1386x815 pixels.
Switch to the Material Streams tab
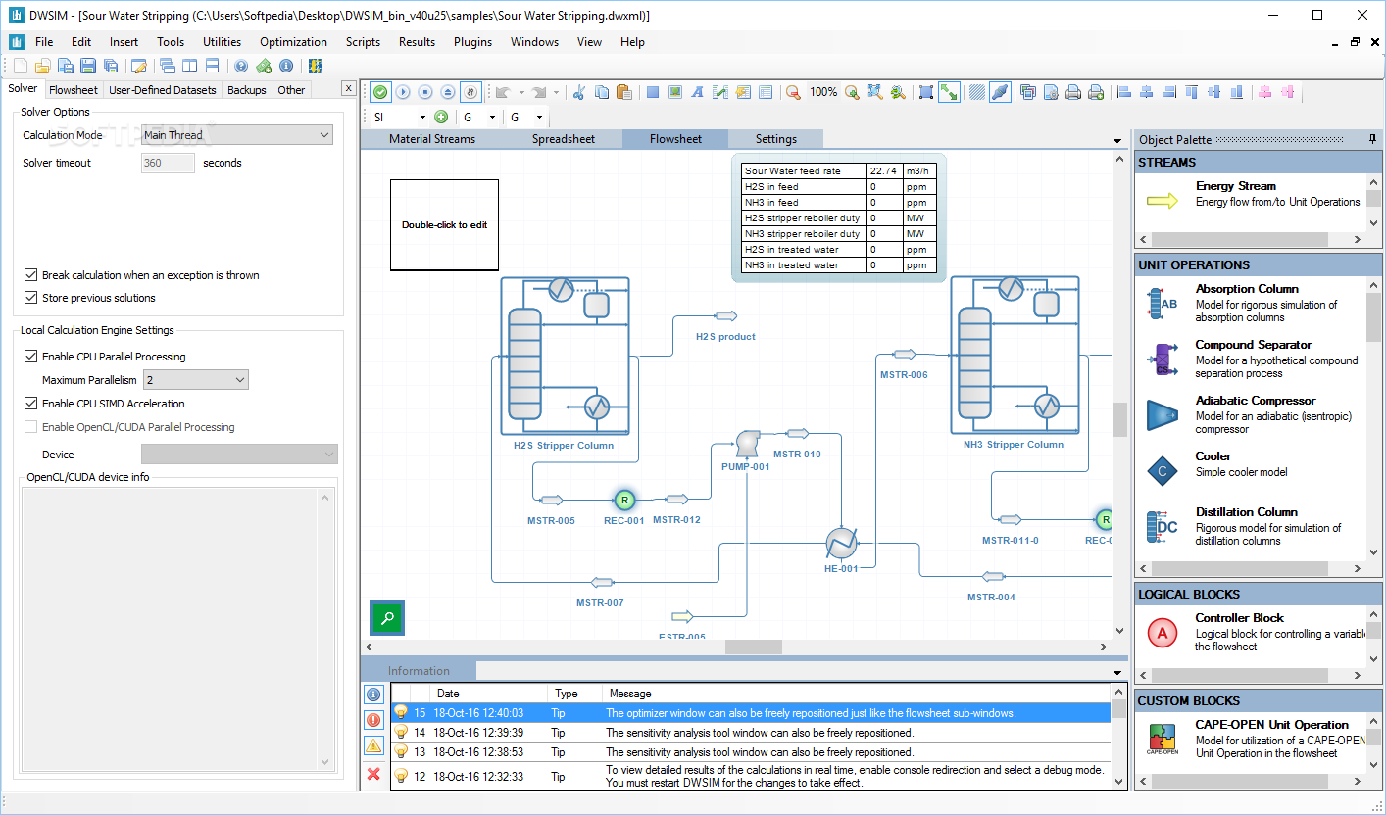[432, 139]
